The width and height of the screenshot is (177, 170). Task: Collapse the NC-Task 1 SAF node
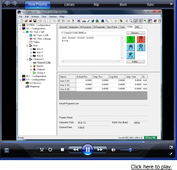tap(24, 32)
